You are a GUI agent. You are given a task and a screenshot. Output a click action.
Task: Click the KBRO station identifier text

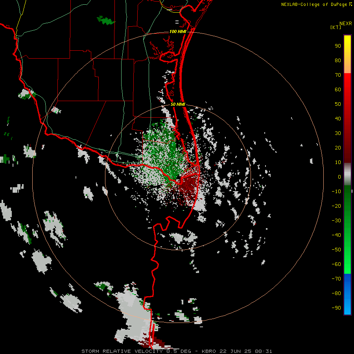[209, 351]
